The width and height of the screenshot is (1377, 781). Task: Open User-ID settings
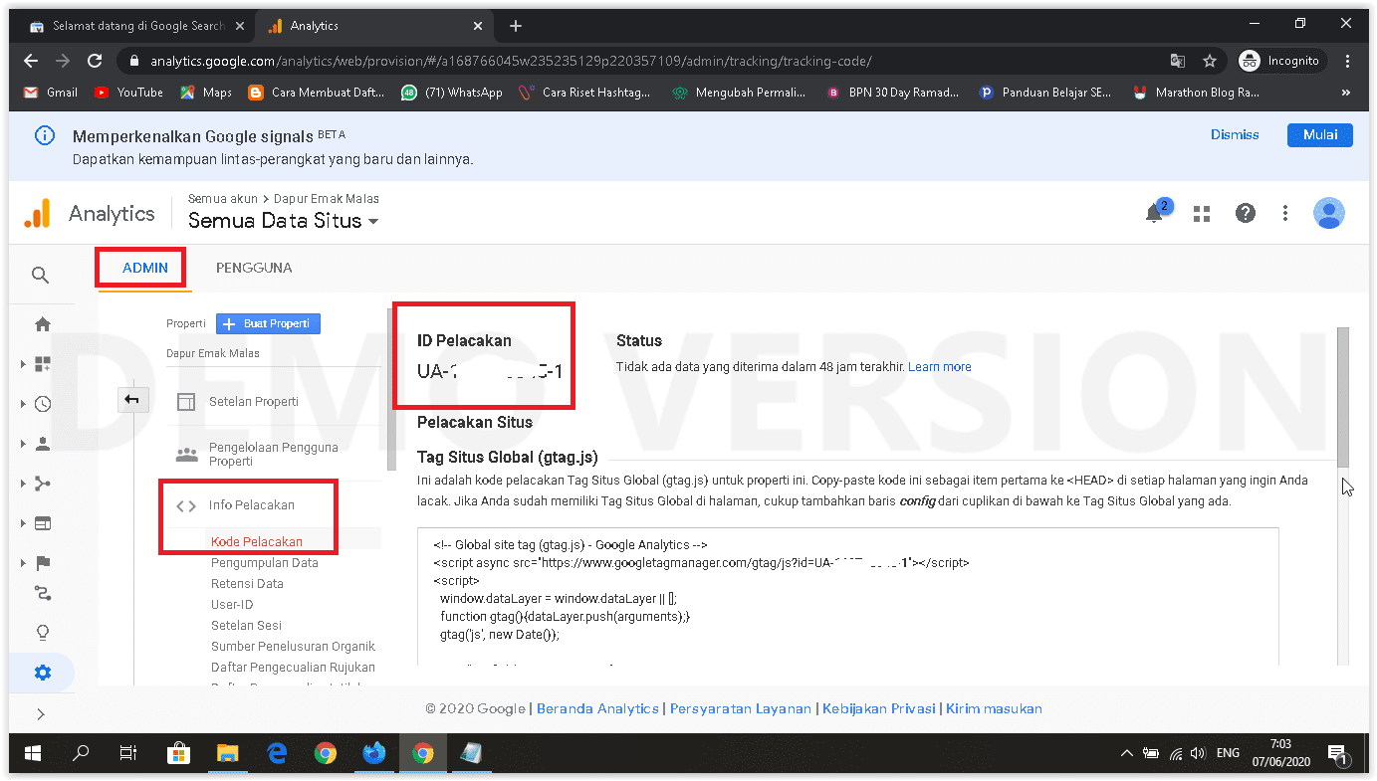click(x=232, y=605)
